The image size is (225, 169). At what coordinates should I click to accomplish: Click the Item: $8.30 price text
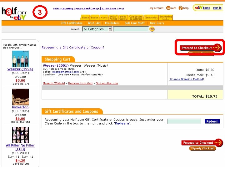tap(205, 70)
